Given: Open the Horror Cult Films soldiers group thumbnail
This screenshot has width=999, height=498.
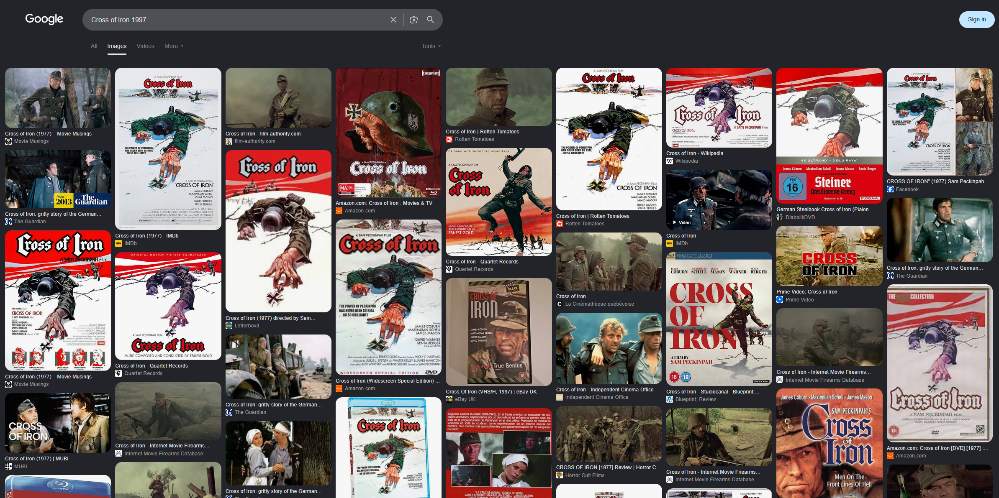Looking at the screenshot, I should tap(609, 434).
